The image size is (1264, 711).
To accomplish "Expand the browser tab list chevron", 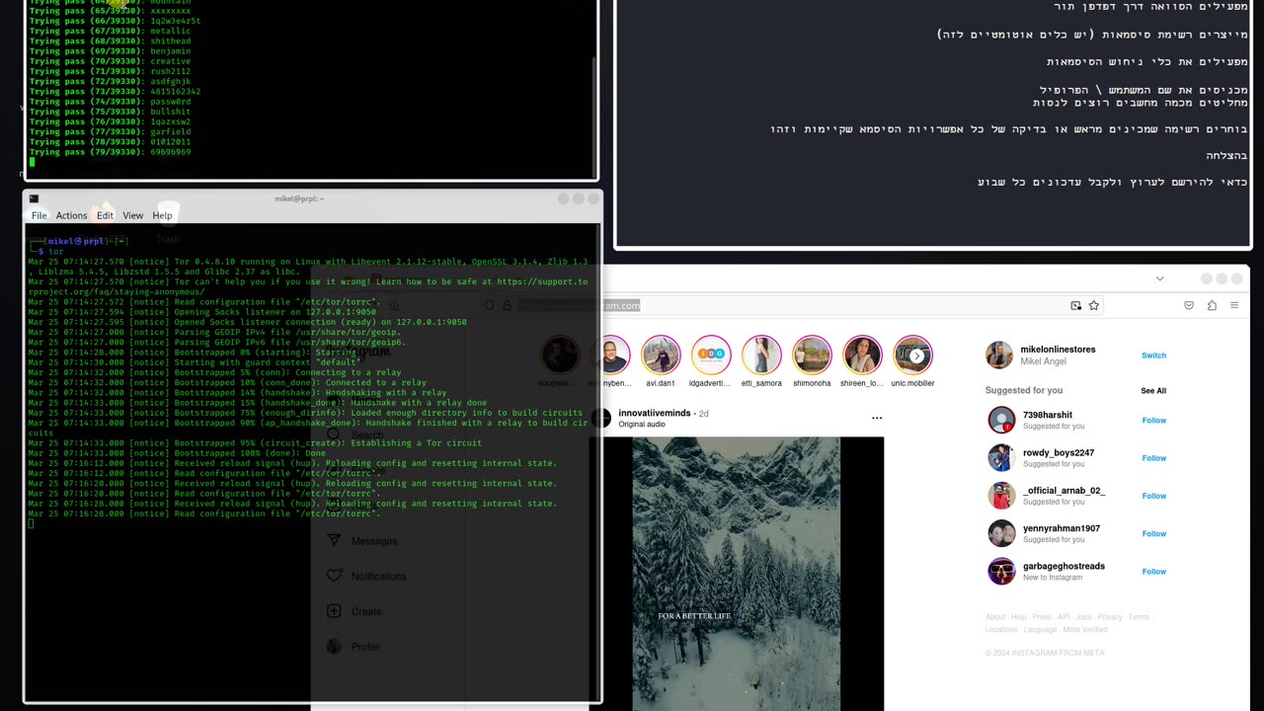I will [1159, 278].
